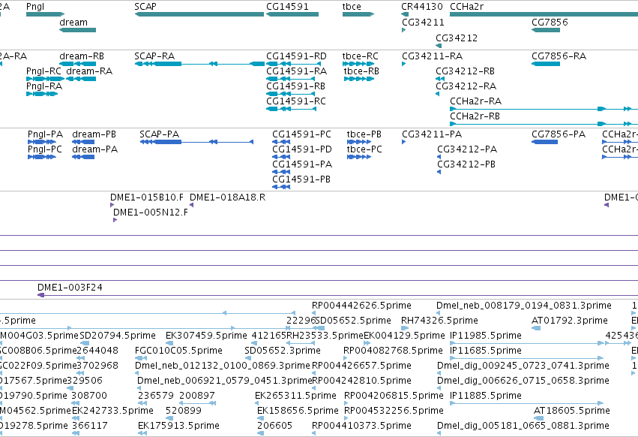
Task: Select the CCHa2r-RA transcript label
Action: pyautogui.click(x=475, y=101)
